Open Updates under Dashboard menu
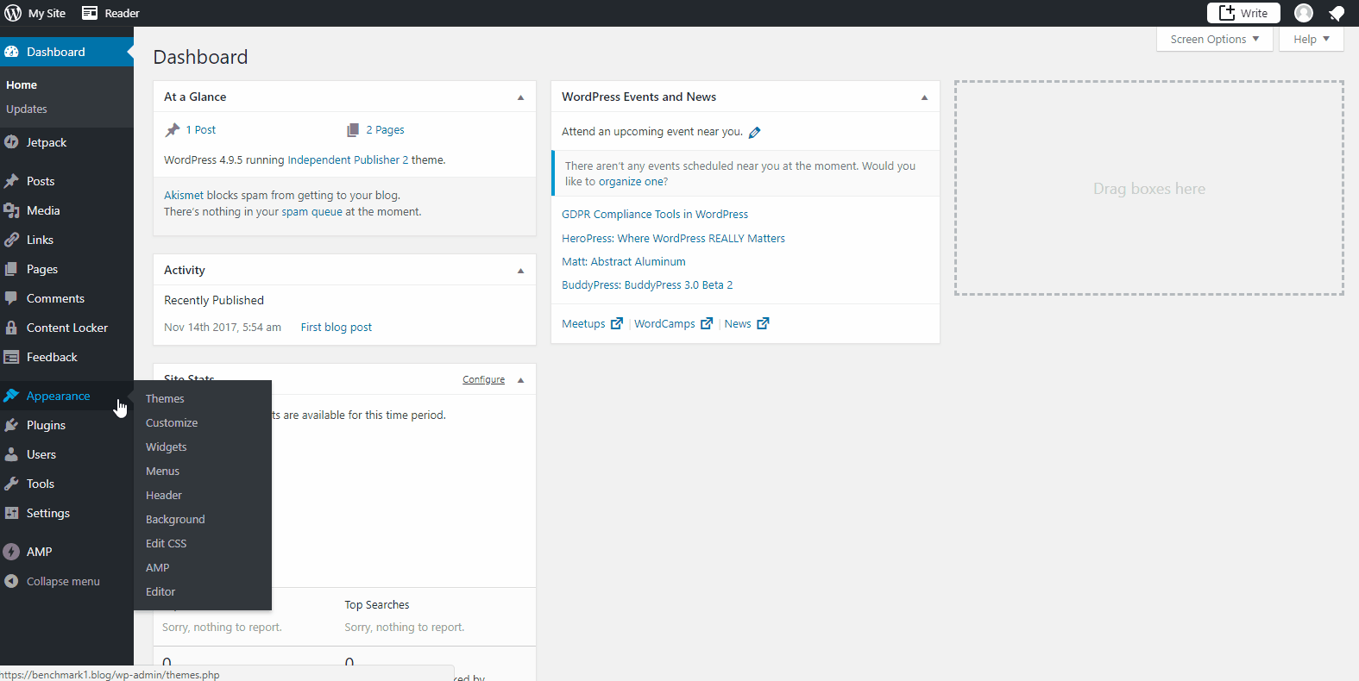 (27, 109)
